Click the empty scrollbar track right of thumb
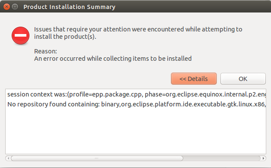 tap(222, 158)
